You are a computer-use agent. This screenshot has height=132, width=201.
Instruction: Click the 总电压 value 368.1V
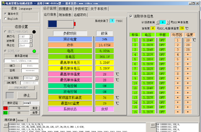[105, 57]
